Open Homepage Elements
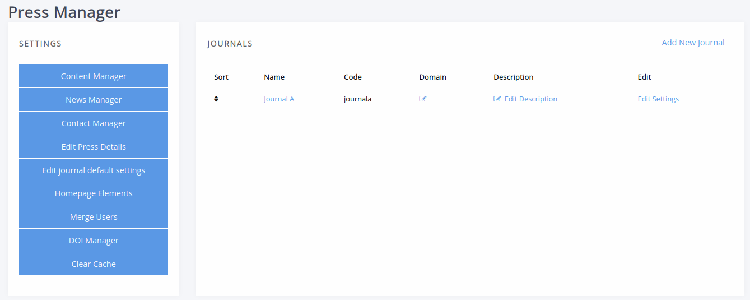This screenshot has width=750, height=300. tap(94, 193)
